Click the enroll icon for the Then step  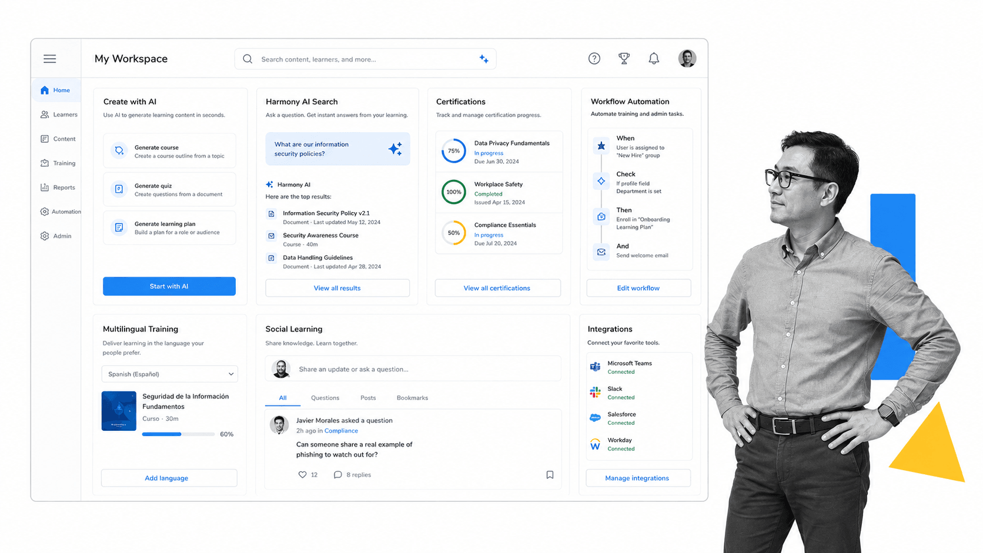click(x=601, y=217)
